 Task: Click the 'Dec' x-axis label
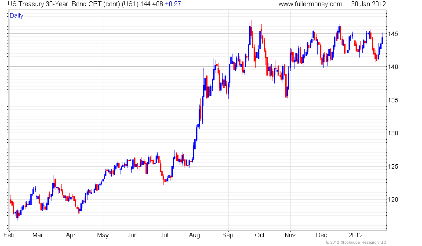point(321,235)
